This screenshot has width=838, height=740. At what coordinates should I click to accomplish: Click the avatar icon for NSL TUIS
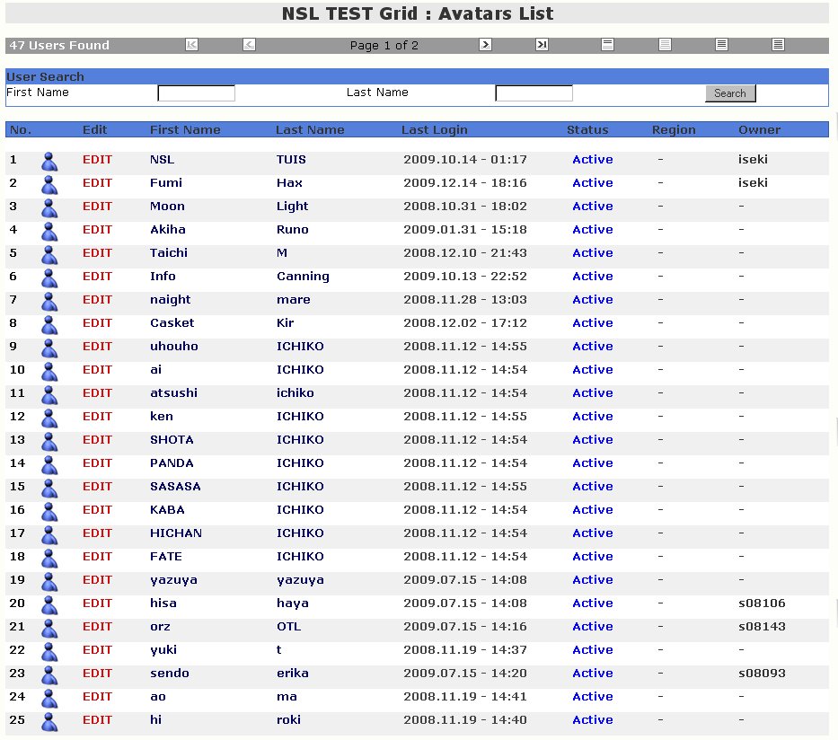(x=49, y=161)
